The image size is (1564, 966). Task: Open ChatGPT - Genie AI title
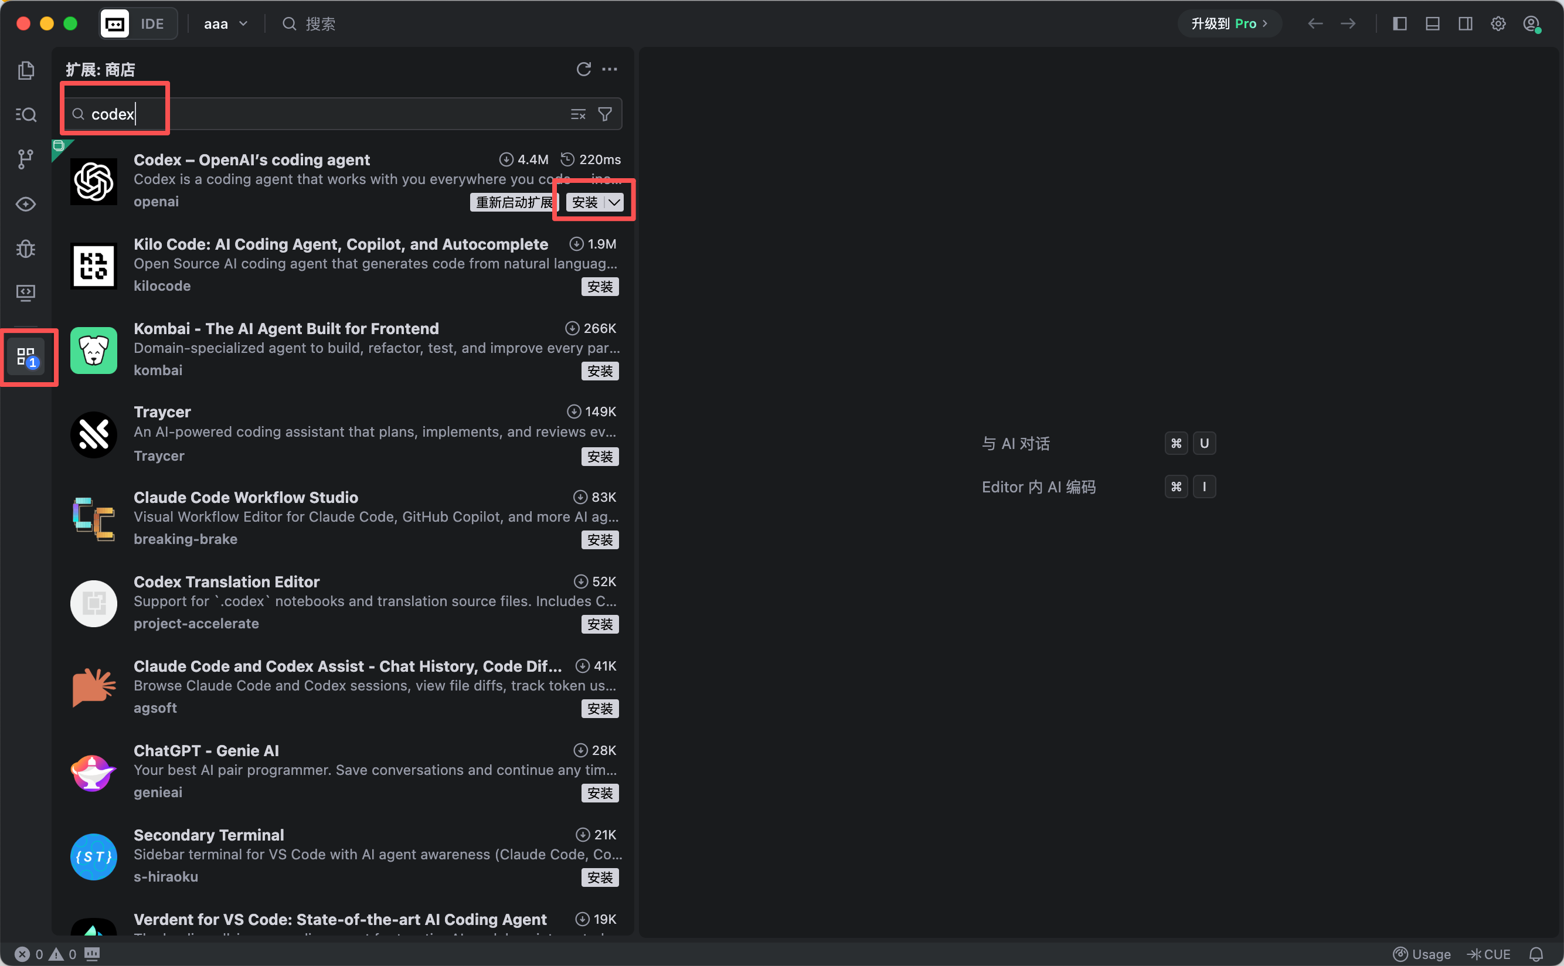click(x=206, y=750)
